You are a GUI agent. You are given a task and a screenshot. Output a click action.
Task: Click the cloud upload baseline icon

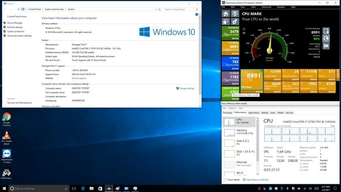click(x=226, y=22)
